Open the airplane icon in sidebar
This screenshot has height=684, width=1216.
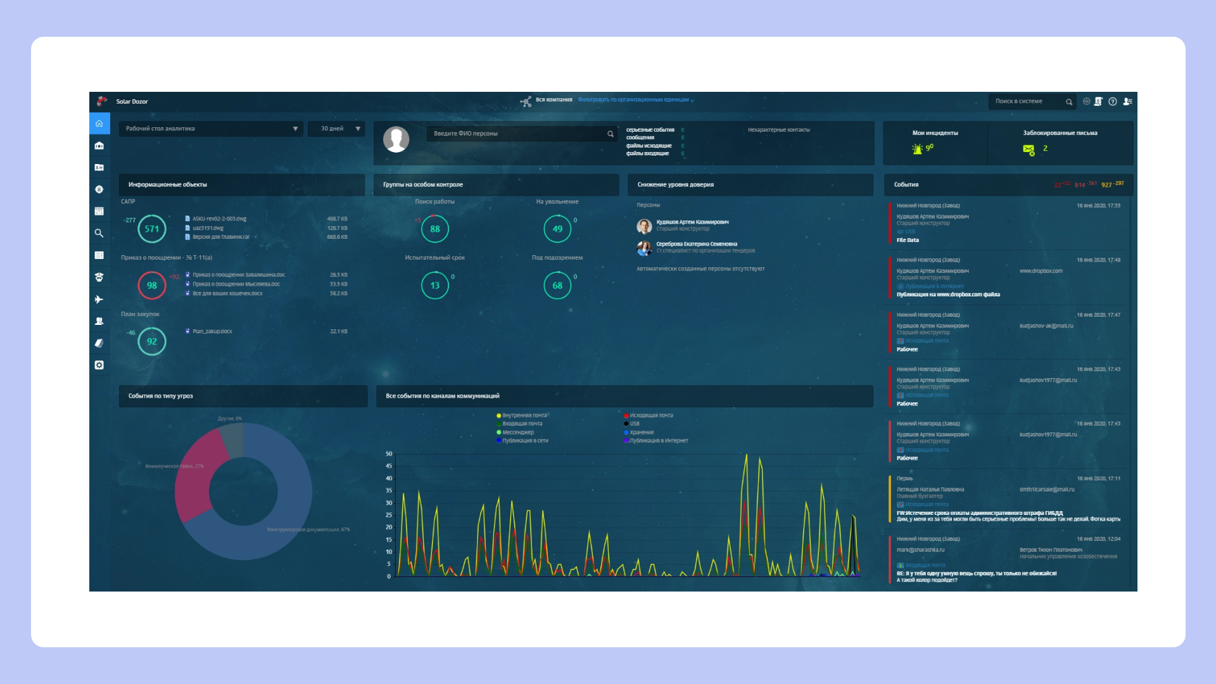click(99, 300)
